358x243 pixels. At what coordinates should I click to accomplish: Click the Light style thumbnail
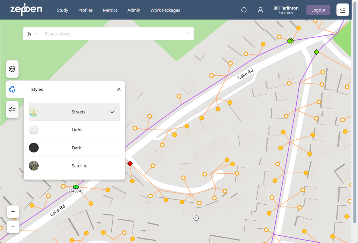tap(34, 130)
